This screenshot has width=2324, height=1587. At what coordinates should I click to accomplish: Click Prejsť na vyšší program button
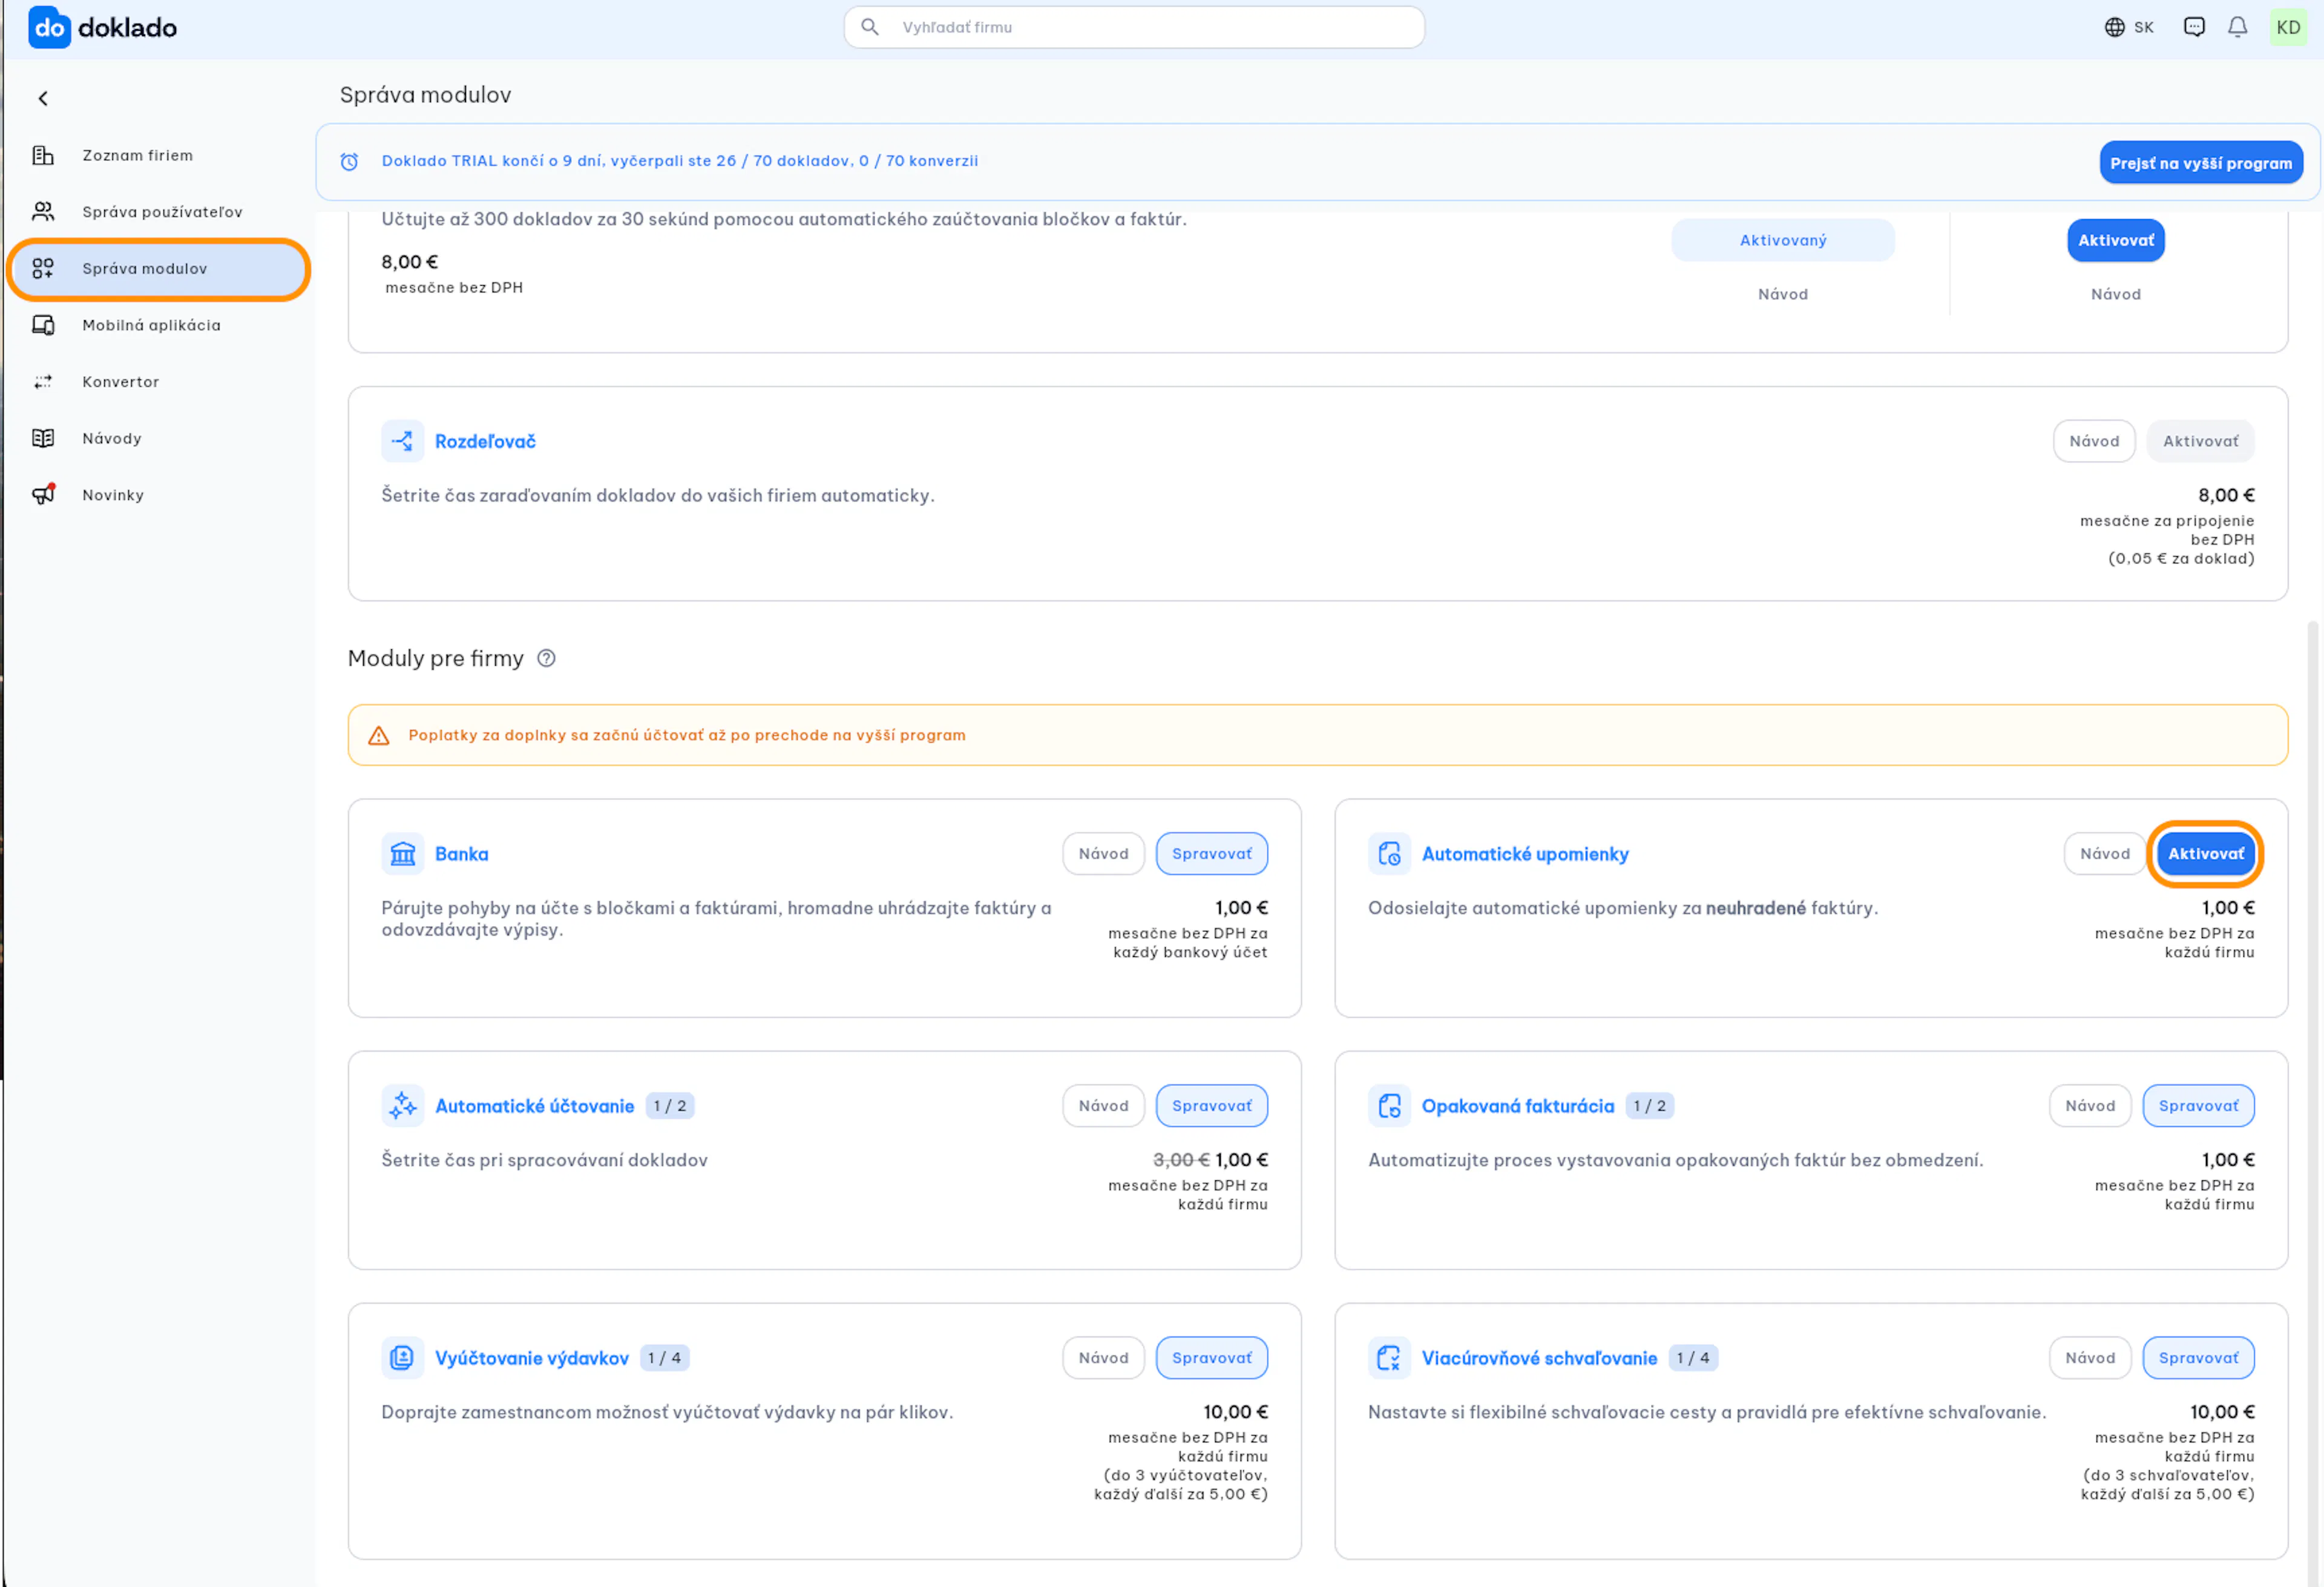pos(2201,163)
